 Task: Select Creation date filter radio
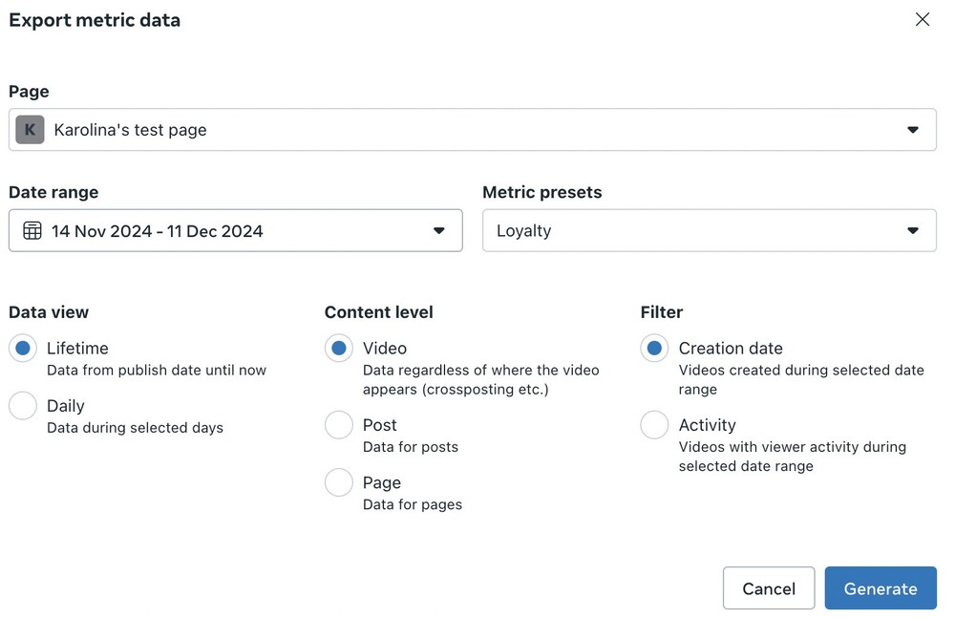pyautogui.click(x=654, y=348)
